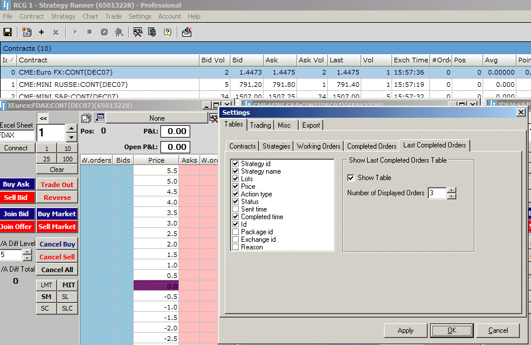531x345 pixels.
Task: Click the Connect button for Excel Sheet
Action: click(16, 148)
